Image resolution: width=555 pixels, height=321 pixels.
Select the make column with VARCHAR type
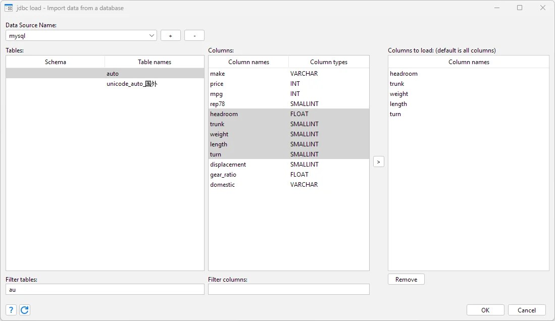(x=216, y=73)
